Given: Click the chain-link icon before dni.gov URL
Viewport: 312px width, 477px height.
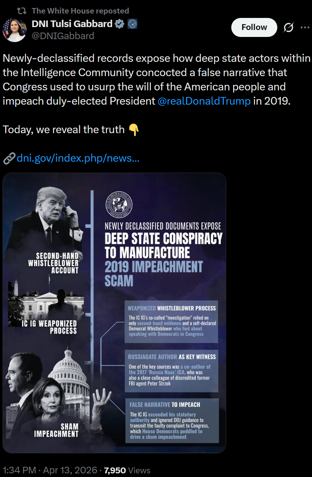Looking at the screenshot, I should coord(9,159).
